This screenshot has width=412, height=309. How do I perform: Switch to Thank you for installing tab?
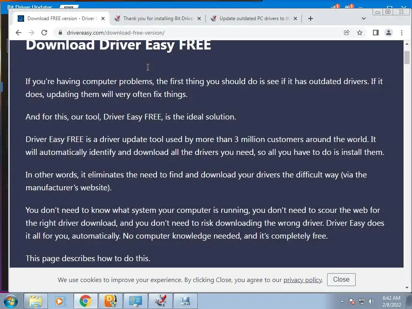(x=158, y=19)
